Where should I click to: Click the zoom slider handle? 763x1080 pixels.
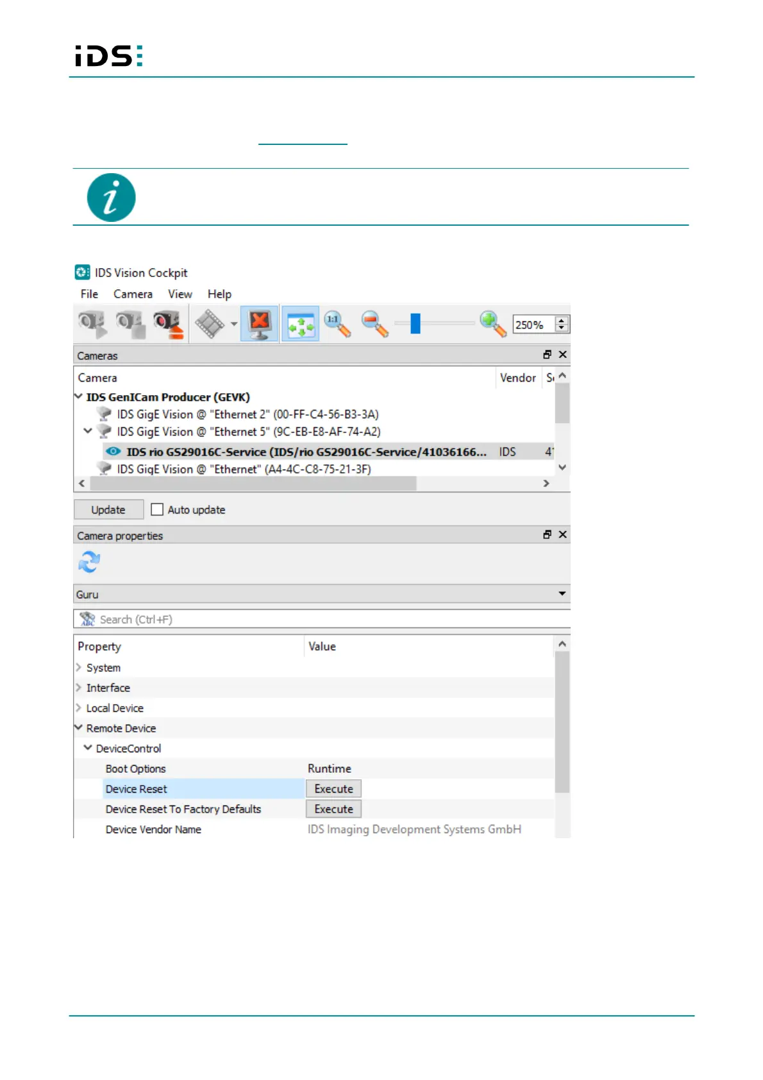415,323
